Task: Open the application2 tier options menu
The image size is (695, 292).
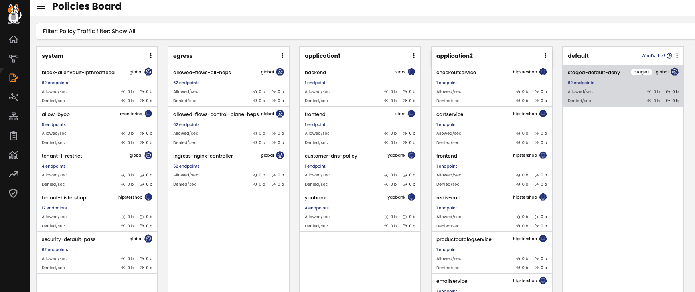Action: pos(545,56)
